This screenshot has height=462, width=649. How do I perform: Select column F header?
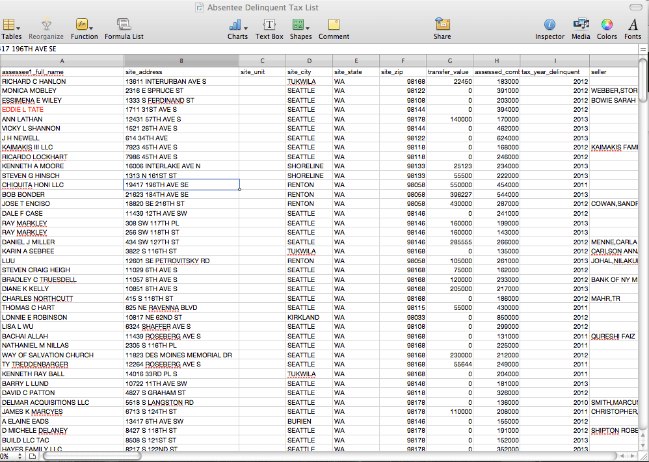(x=403, y=60)
